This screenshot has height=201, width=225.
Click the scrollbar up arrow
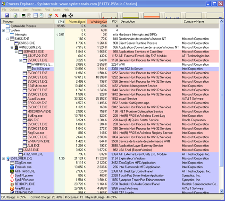point(221,21)
